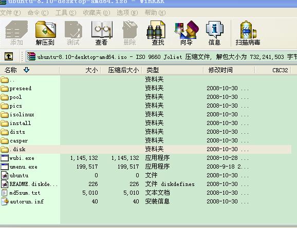Select the preseed folder icon
The width and height of the screenshot is (297, 228).
(x=5, y=89)
